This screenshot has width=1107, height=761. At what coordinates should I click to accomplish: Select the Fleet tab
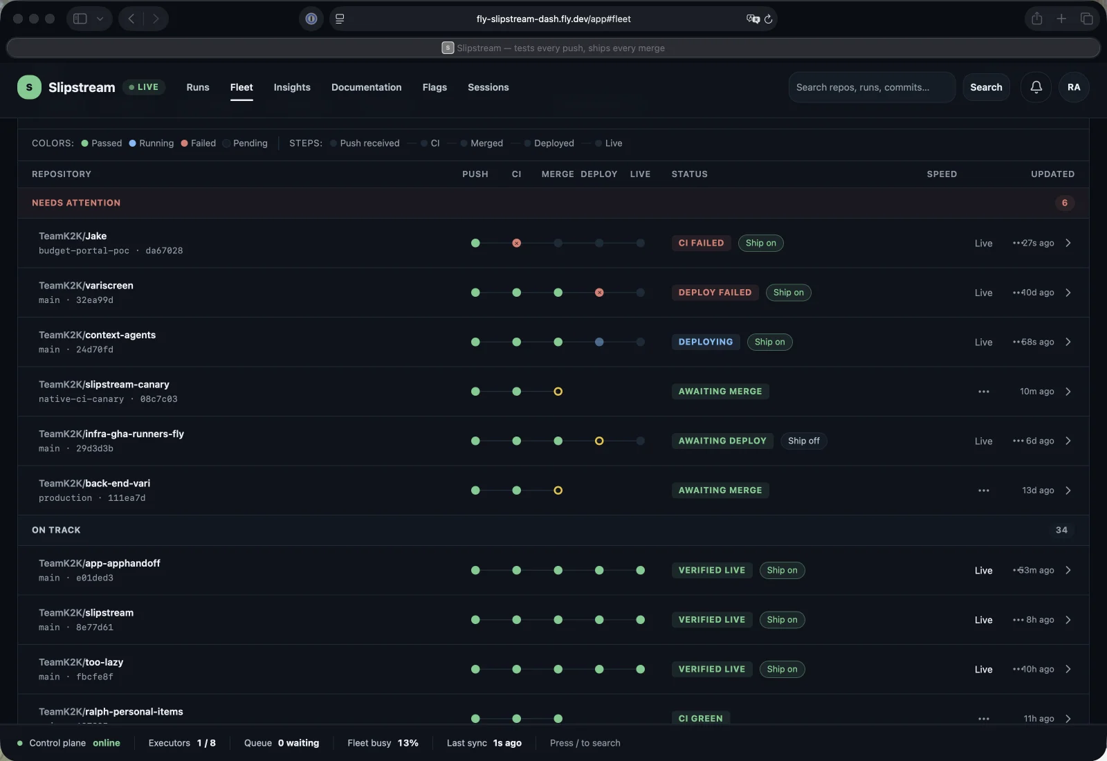(241, 87)
